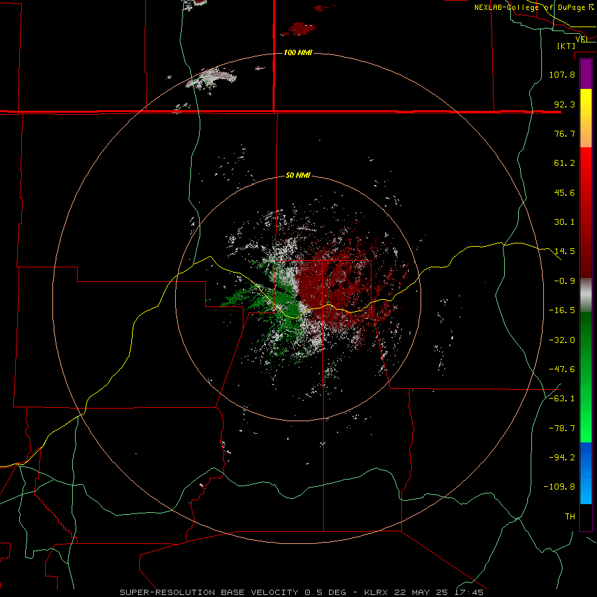
Task: Click the TH legend label
Action: 570,517
